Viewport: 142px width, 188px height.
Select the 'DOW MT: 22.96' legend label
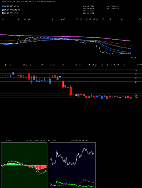[12, 10]
